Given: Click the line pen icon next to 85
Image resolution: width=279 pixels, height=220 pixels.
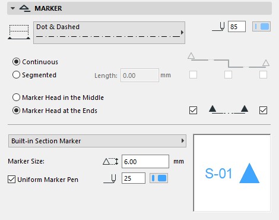Looking at the screenshot, I should (x=218, y=27).
